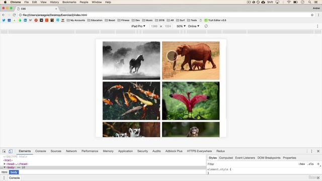The width and height of the screenshot is (322, 181).
Task: Close the DevTools panel
Action: (x=318, y=151)
